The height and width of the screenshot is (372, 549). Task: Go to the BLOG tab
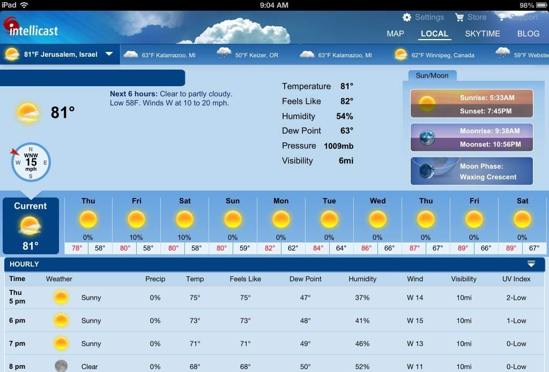528,34
